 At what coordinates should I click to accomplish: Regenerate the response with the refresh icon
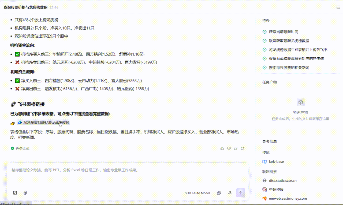(243, 148)
